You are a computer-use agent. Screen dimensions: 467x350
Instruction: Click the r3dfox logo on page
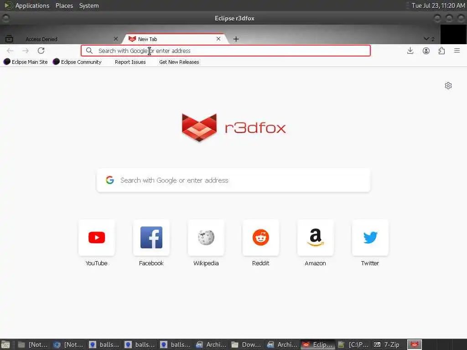pos(234,128)
